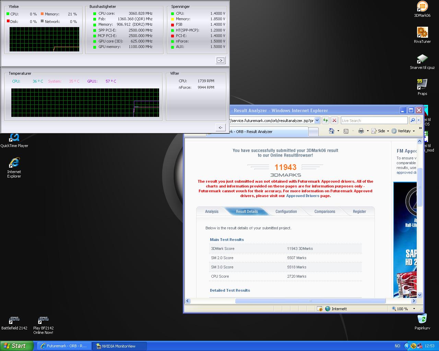This screenshot has width=439, height=351.
Task: Open the Snarvei til cpuz shortcut
Action: tap(422, 61)
